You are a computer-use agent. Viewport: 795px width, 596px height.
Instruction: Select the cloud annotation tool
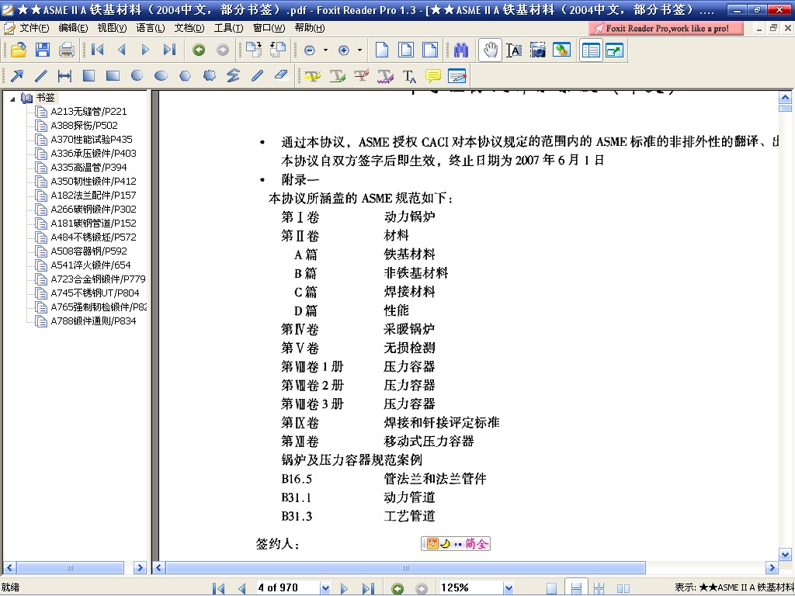tap(210, 76)
